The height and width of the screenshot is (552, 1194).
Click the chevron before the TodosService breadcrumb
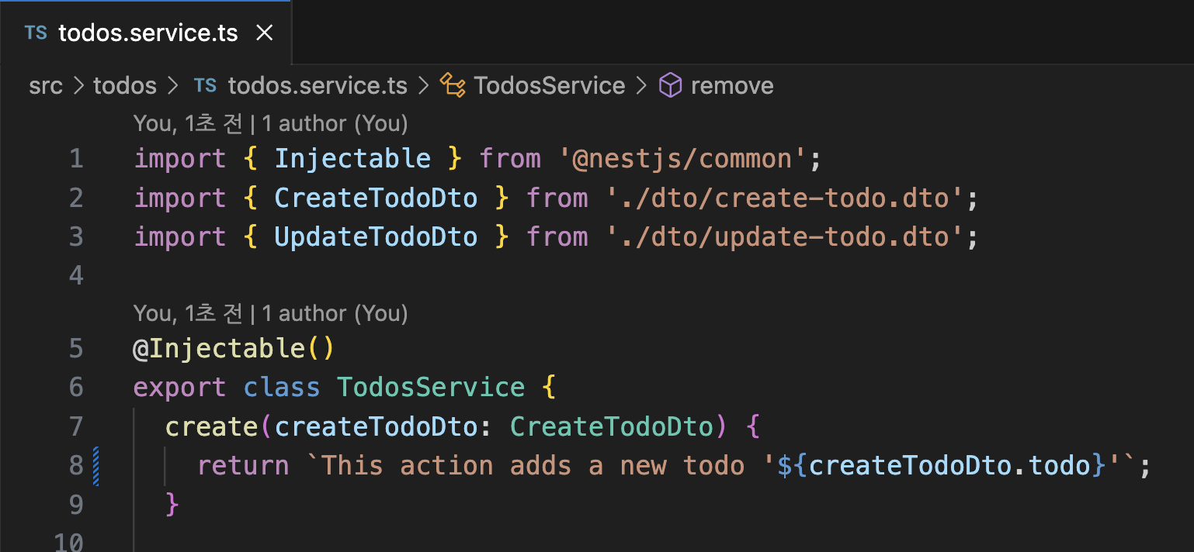(x=424, y=85)
